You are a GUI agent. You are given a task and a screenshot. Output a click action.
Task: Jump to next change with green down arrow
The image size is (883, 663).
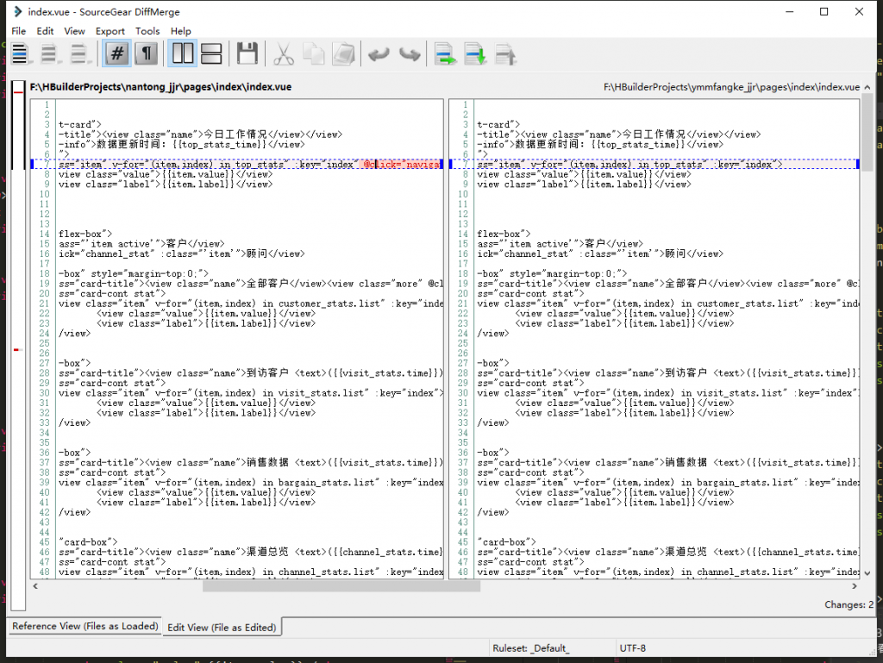(x=475, y=54)
